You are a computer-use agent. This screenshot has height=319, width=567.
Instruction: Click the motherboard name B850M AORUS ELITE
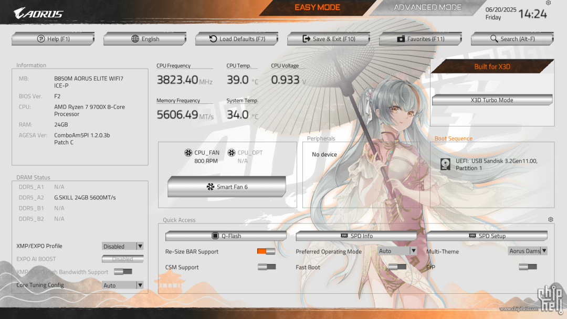coord(89,82)
